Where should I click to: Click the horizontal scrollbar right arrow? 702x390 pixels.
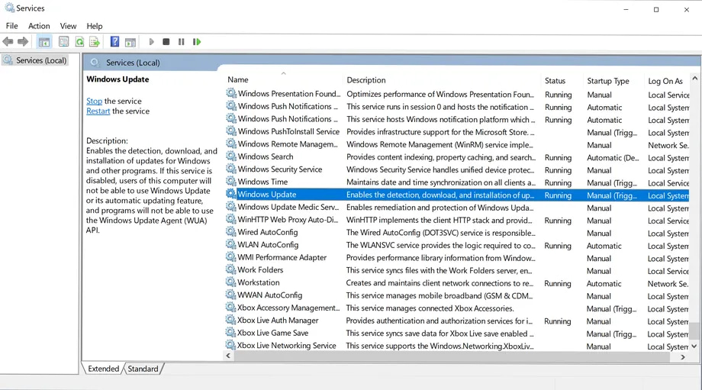click(683, 357)
